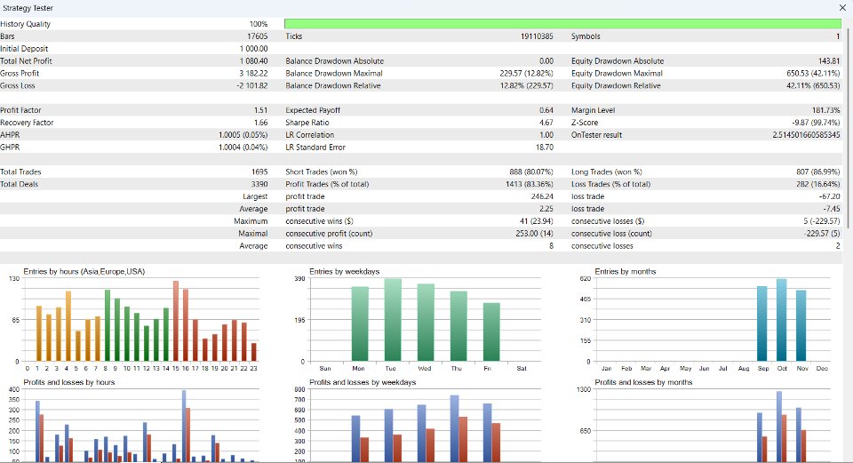Select the Initial Deposit value 1 000.00

[253, 48]
